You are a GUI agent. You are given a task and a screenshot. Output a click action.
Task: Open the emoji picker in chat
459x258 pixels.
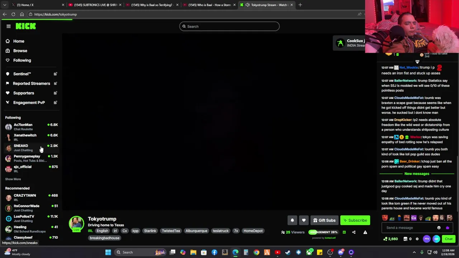pos(439,228)
